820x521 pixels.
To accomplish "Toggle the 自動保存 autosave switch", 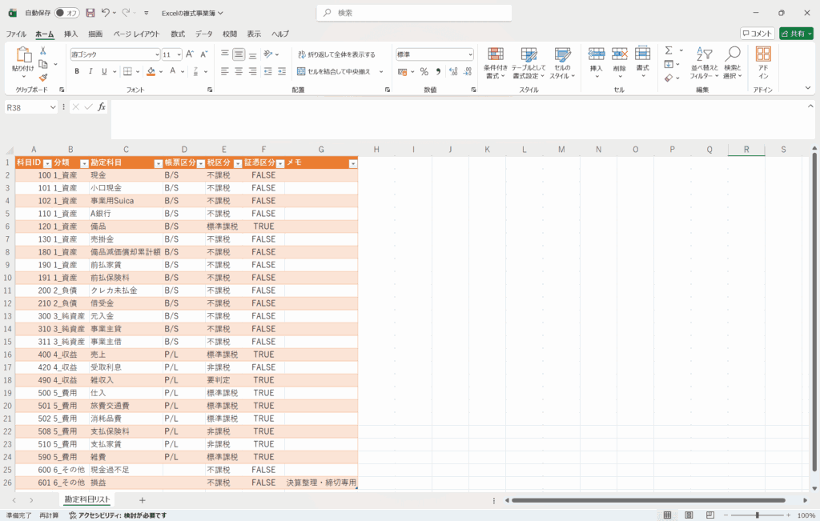I will [67, 13].
